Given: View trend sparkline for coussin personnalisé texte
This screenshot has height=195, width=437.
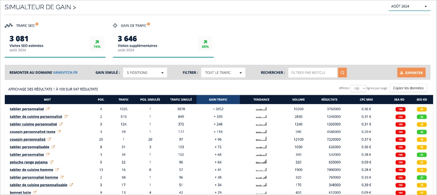Looking at the screenshot, I should pos(261,132).
